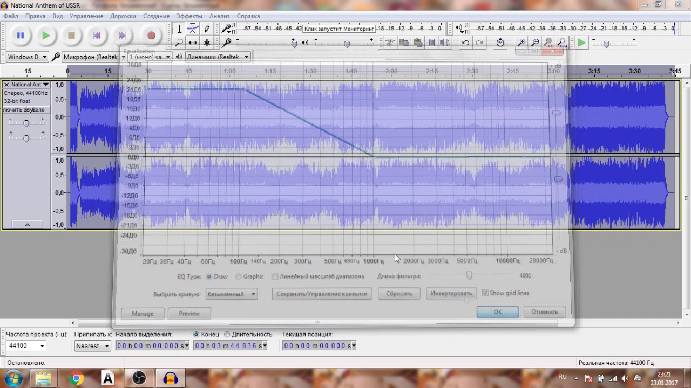691x388 pixels.
Task: Select the Zoom magnifier tool
Action: click(x=179, y=43)
